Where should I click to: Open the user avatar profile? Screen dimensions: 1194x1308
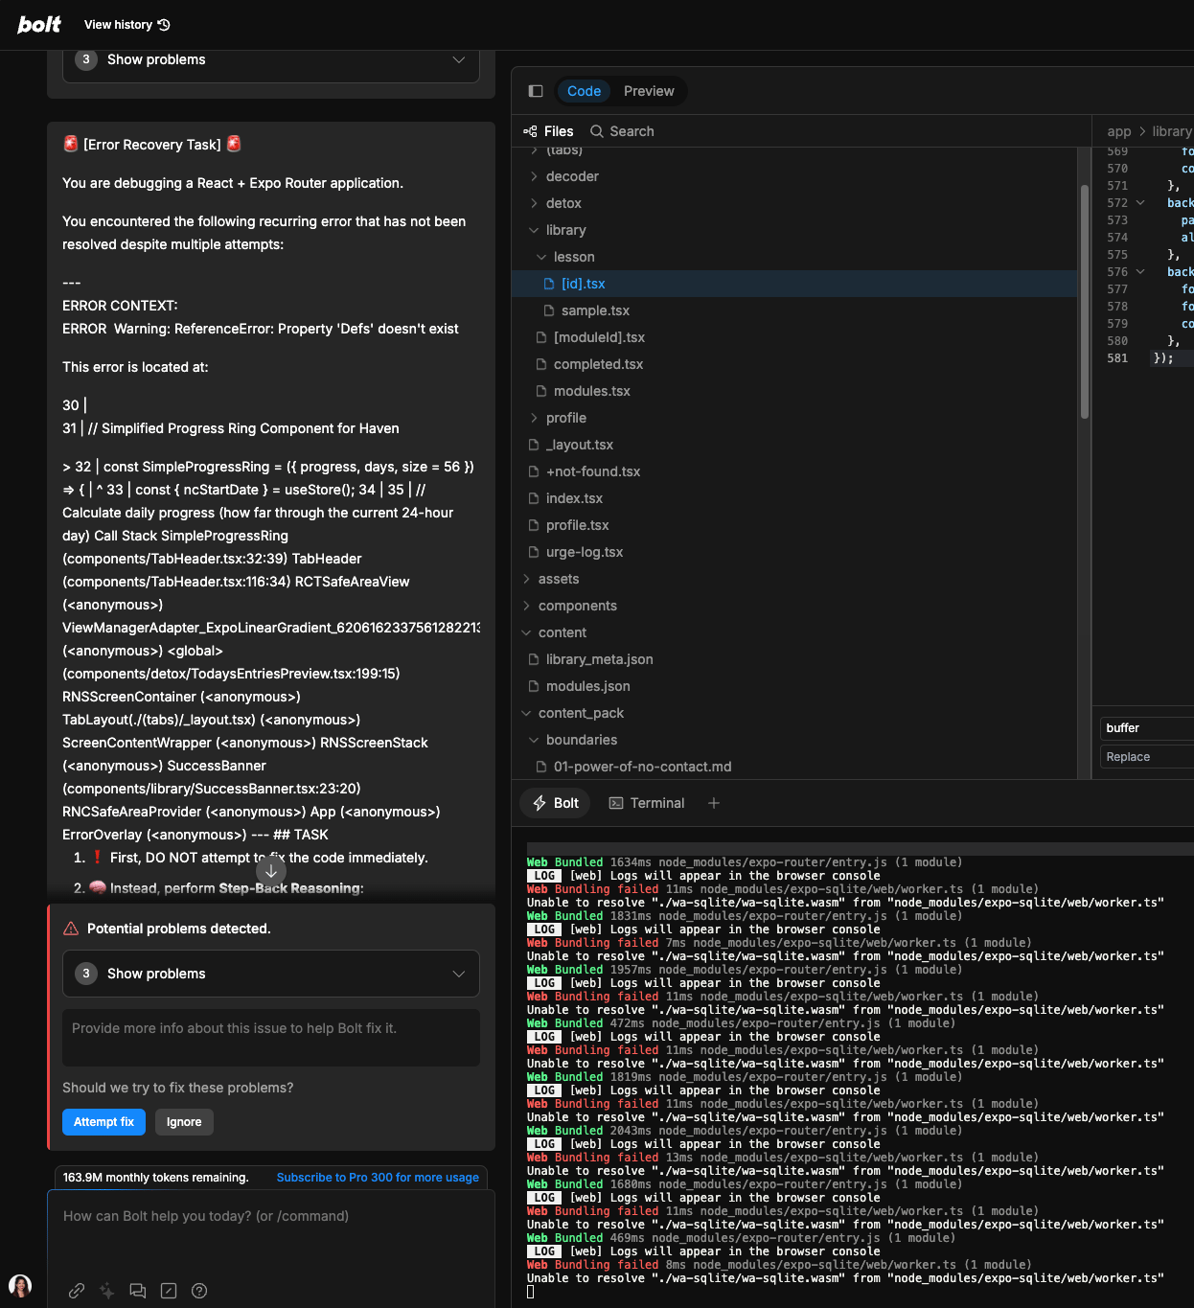click(20, 1286)
